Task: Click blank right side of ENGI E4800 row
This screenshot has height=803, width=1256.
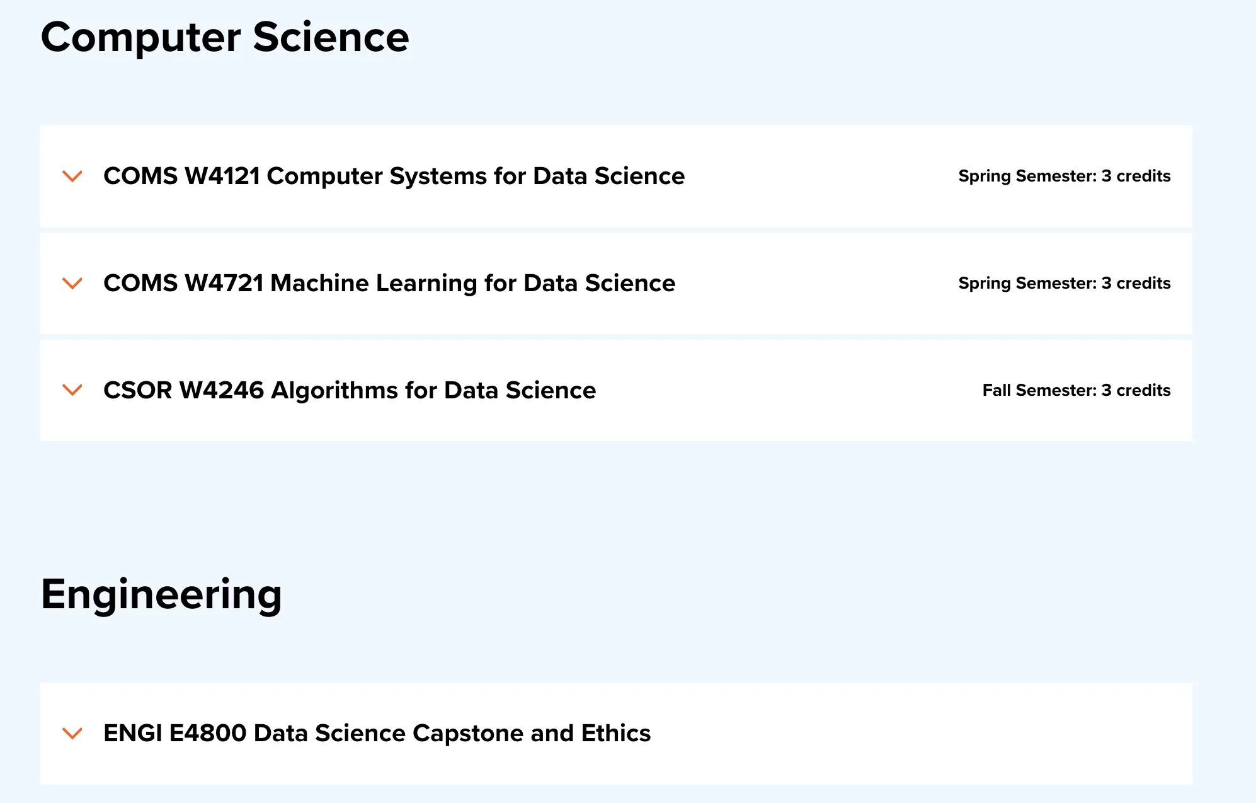Action: pyautogui.click(x=945, y=734)
